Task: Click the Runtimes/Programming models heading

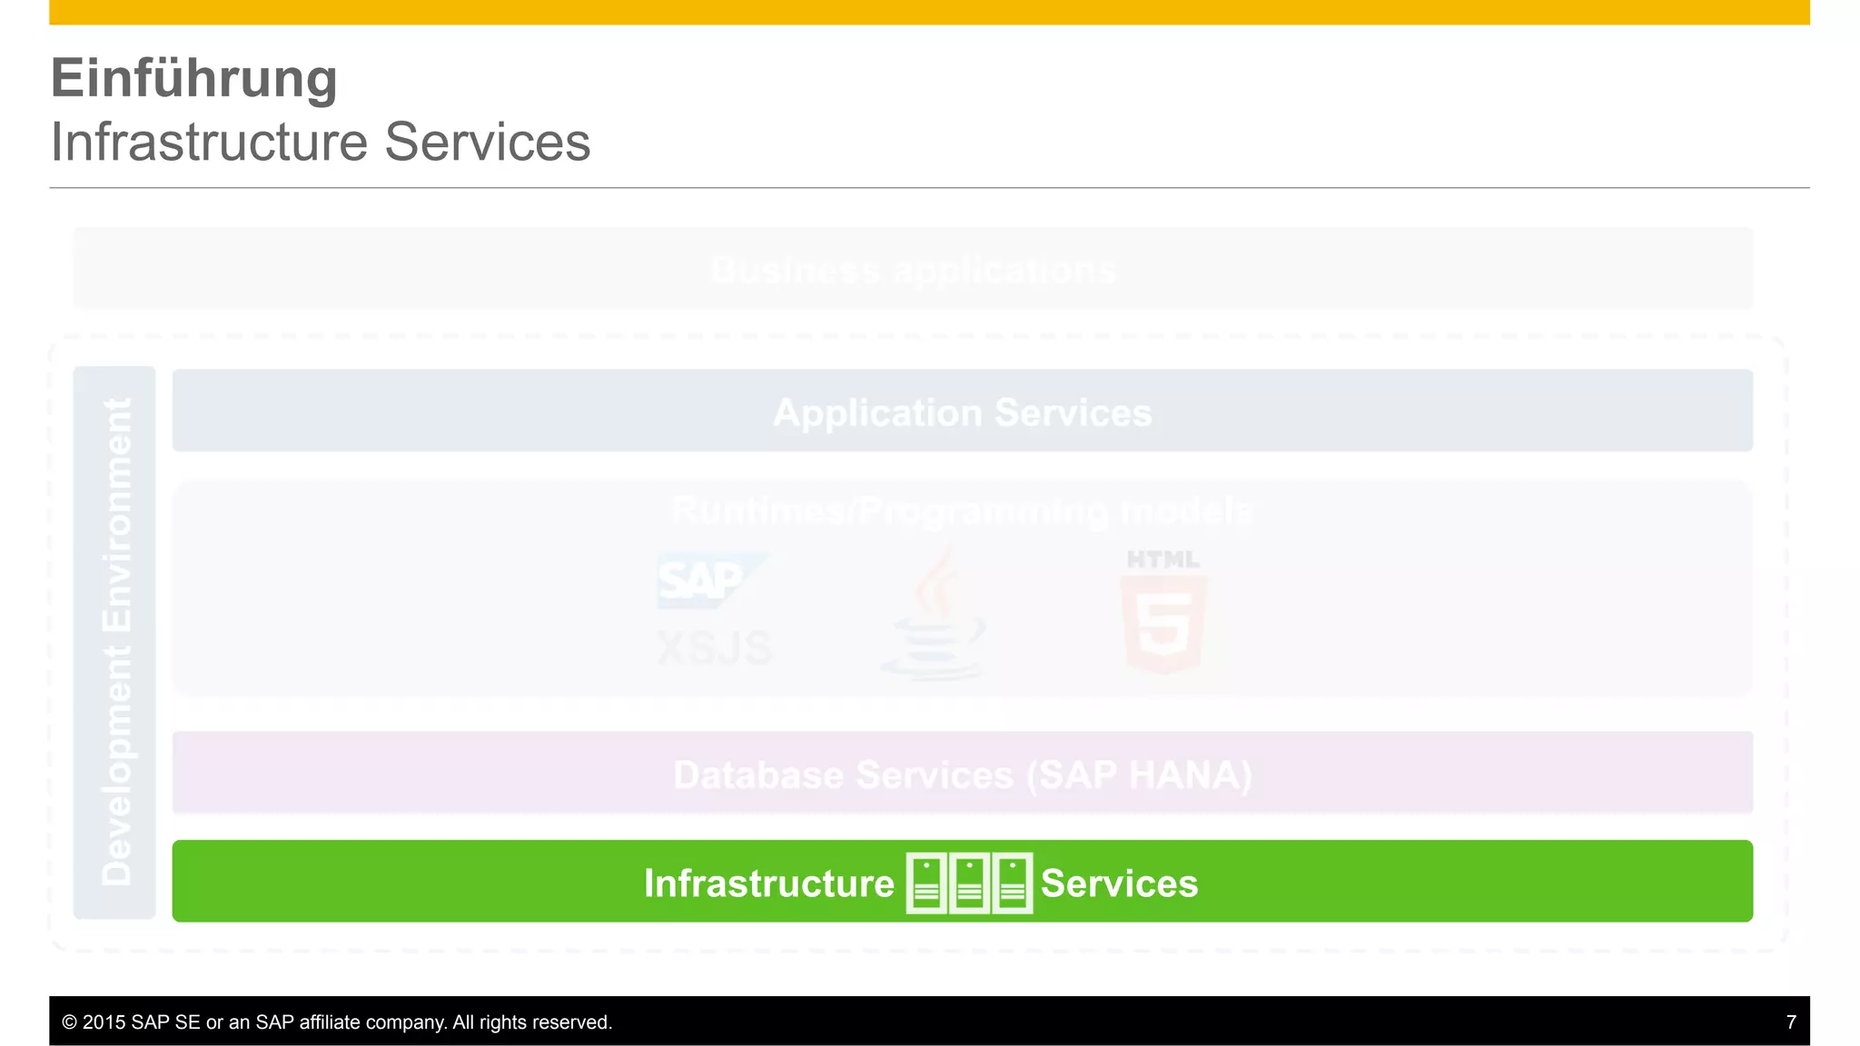Action: (962, 511)
